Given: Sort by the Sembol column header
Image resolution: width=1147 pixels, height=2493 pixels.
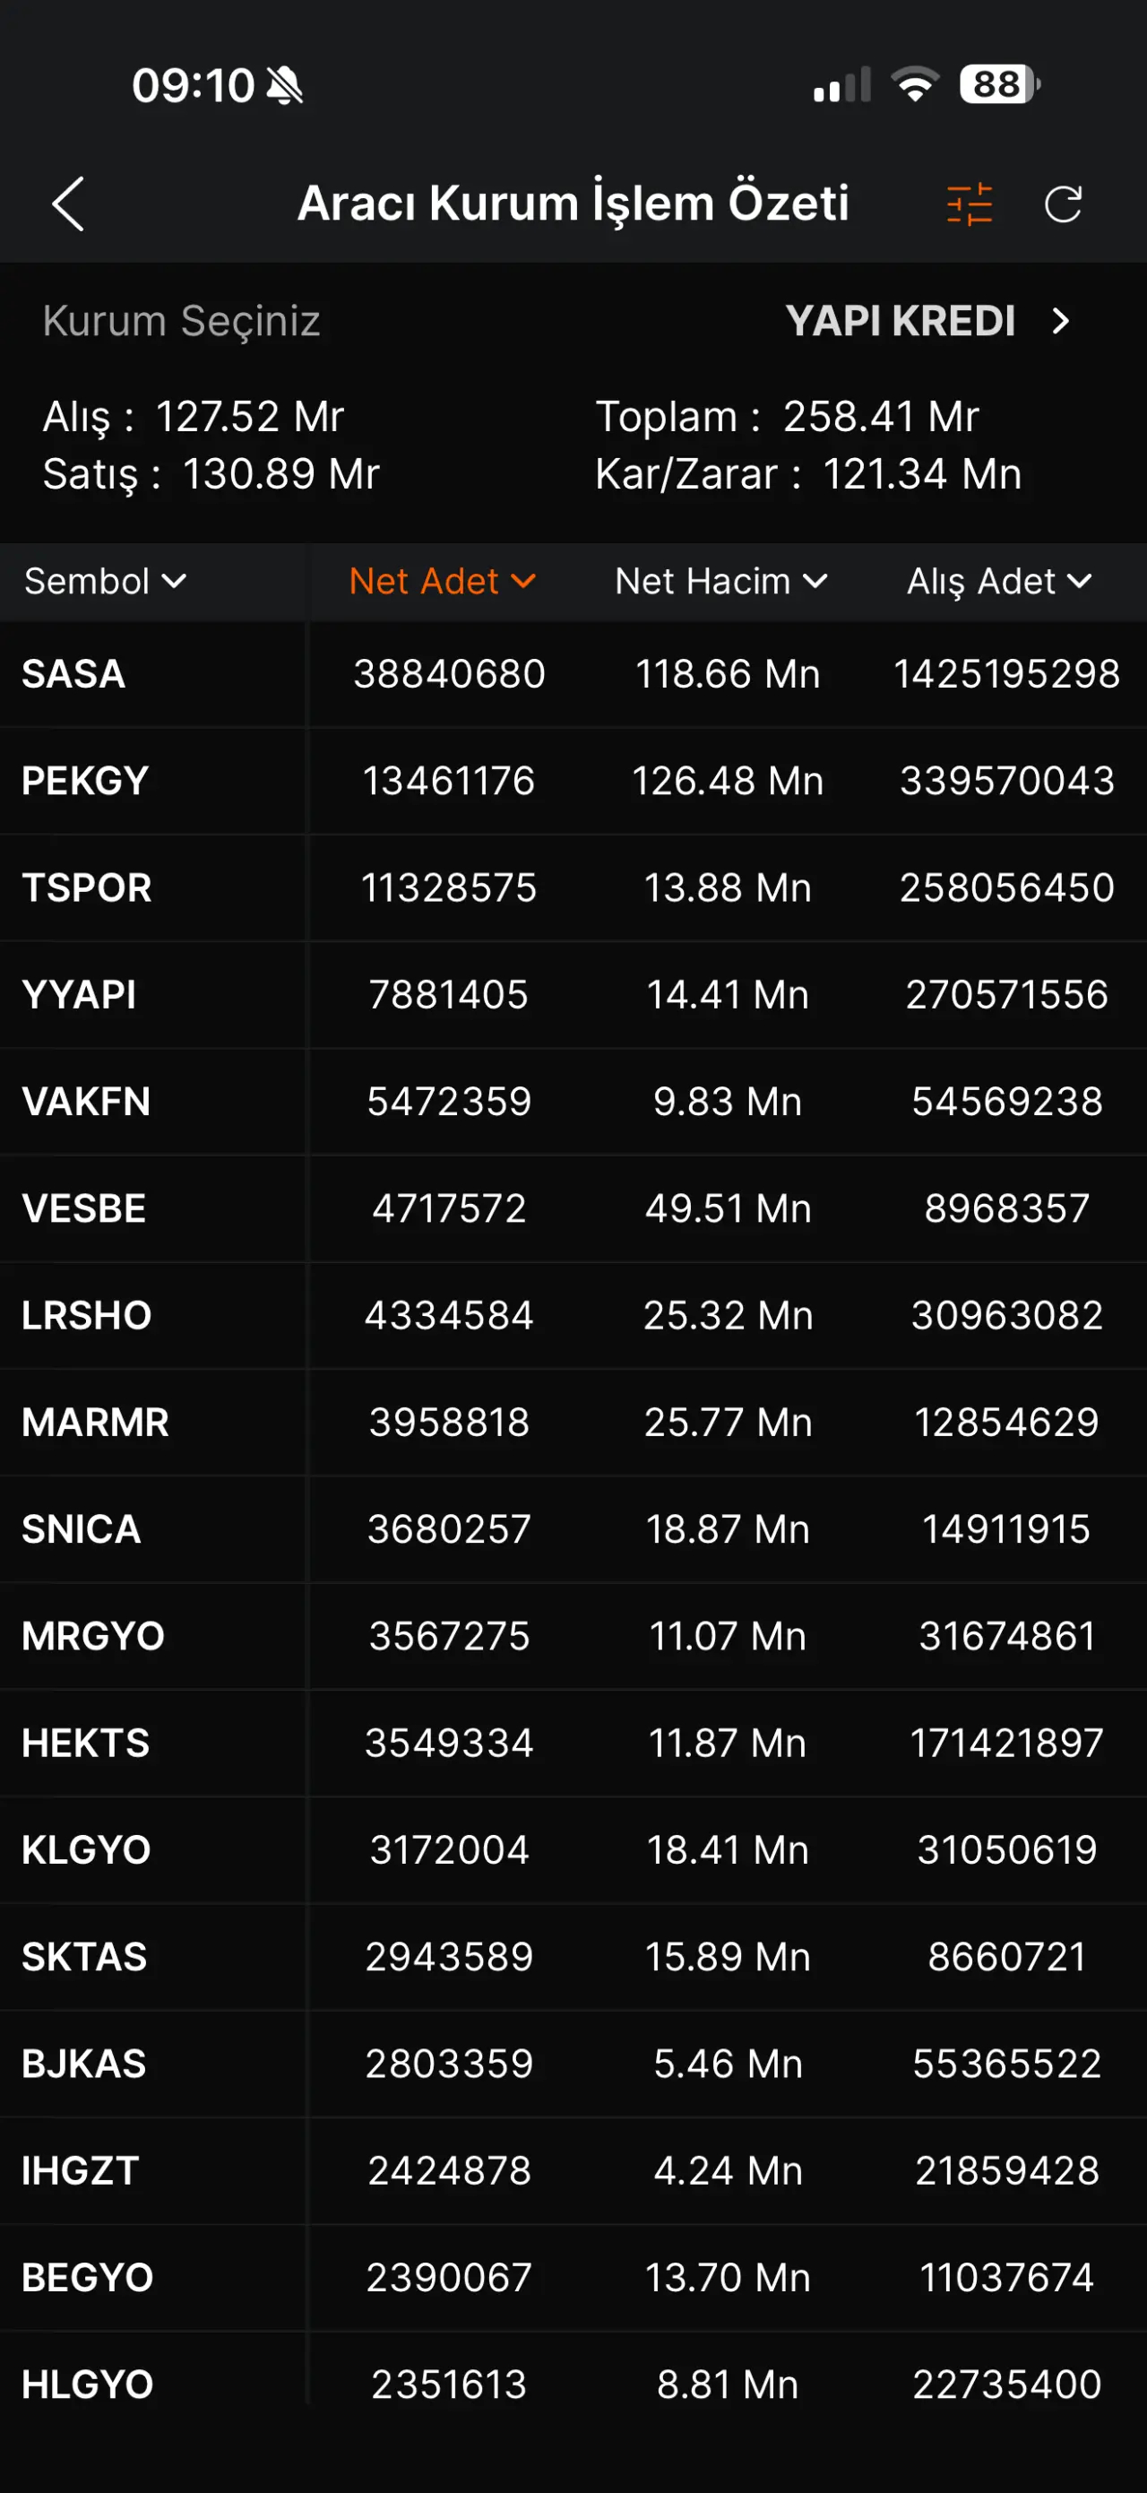Looking at the screenshot, I should tap(105, 582).
